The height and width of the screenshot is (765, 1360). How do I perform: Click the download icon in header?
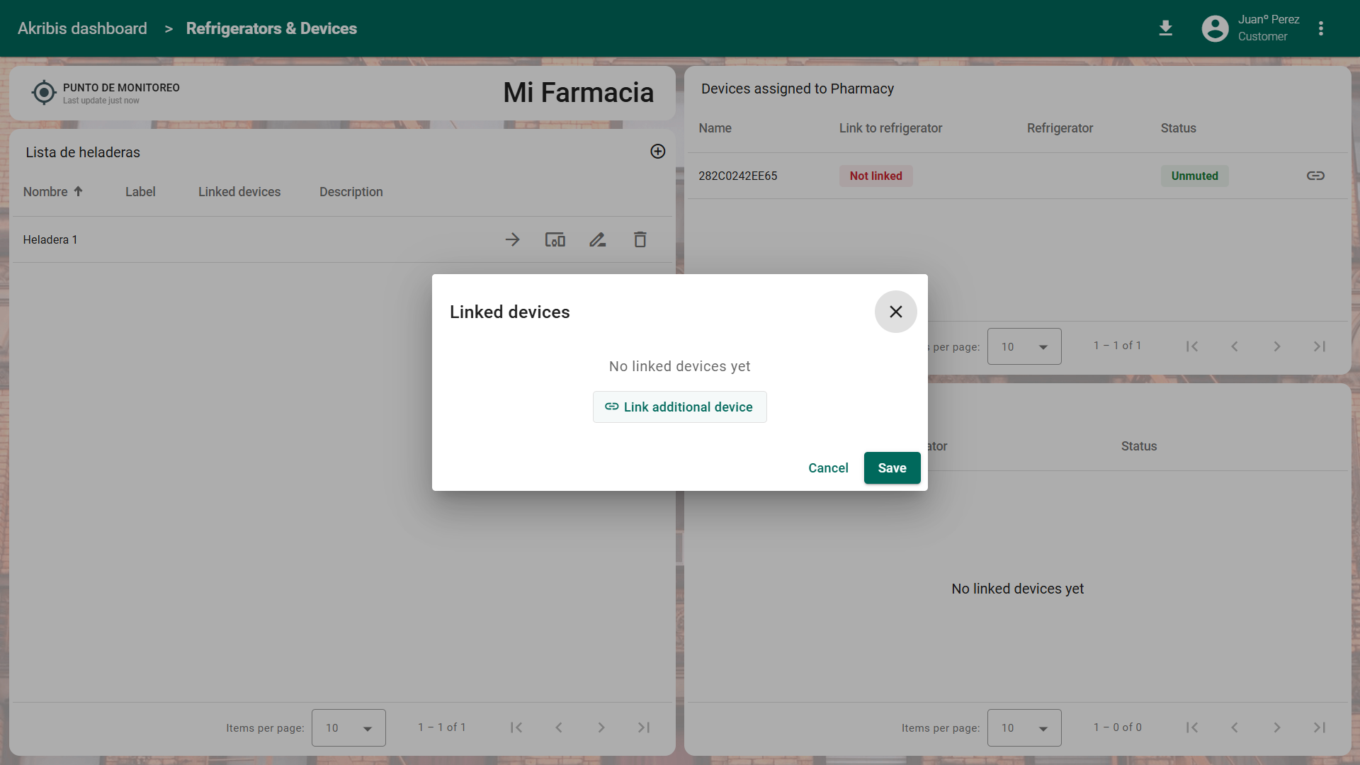pyautogui.click(x=1165, y=28)
